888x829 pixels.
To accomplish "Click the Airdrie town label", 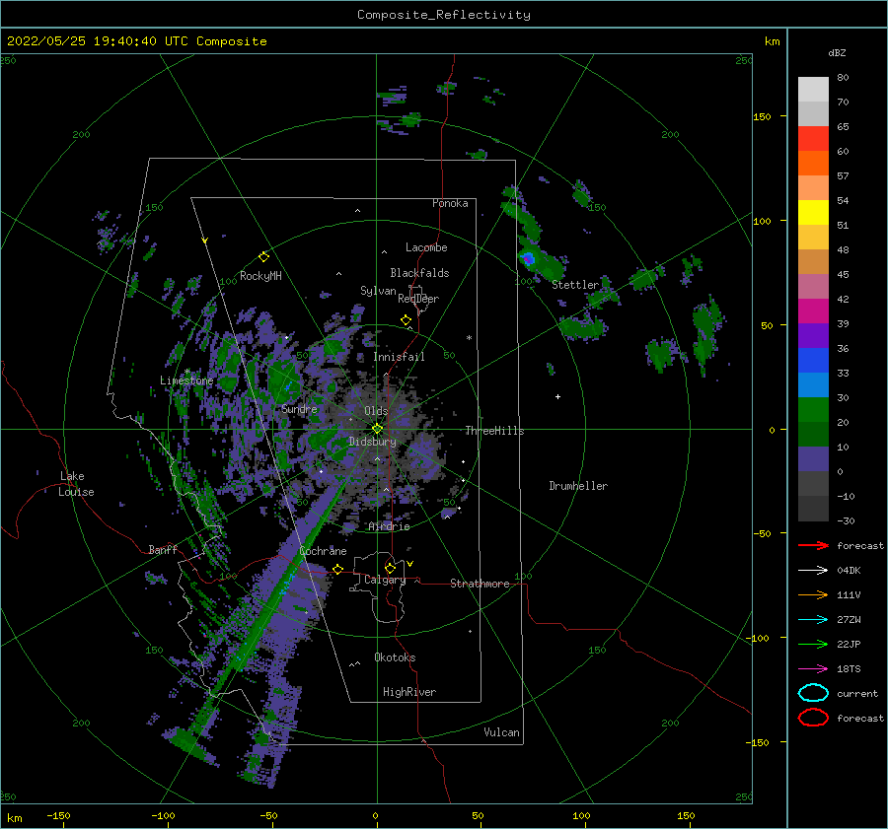I will [389, 526].
